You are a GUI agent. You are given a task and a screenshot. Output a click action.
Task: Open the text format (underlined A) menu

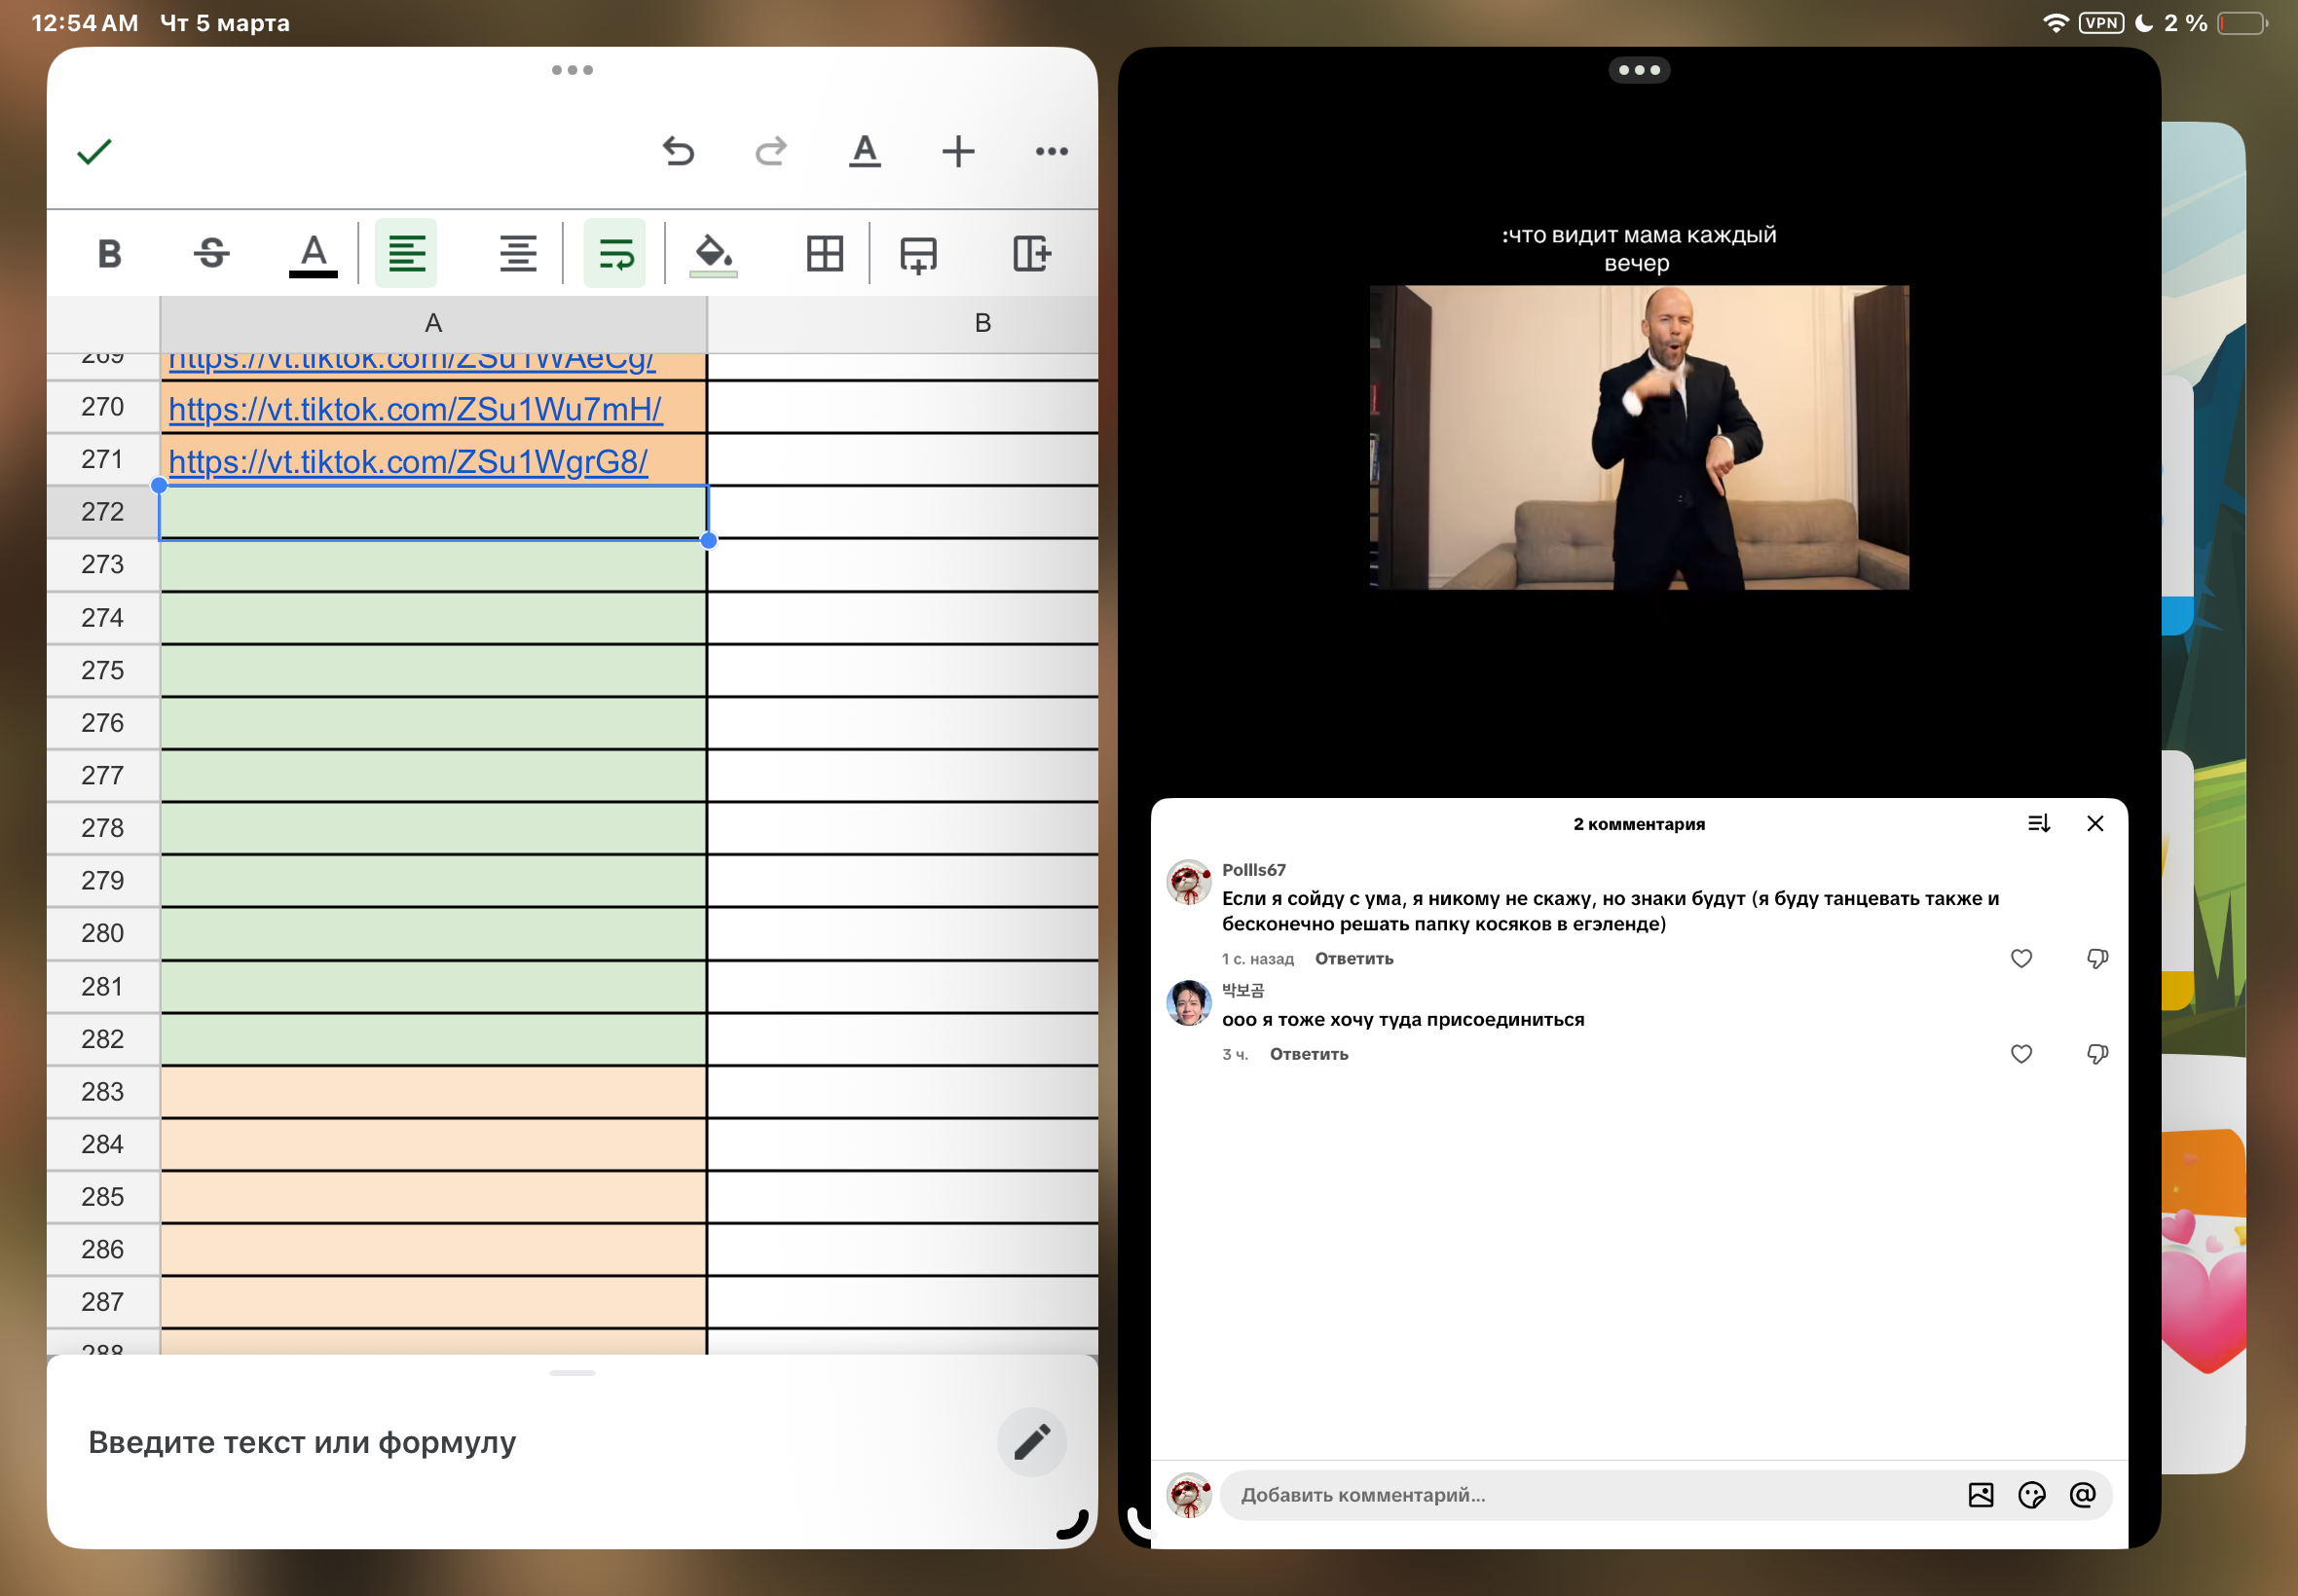(865, 151)
